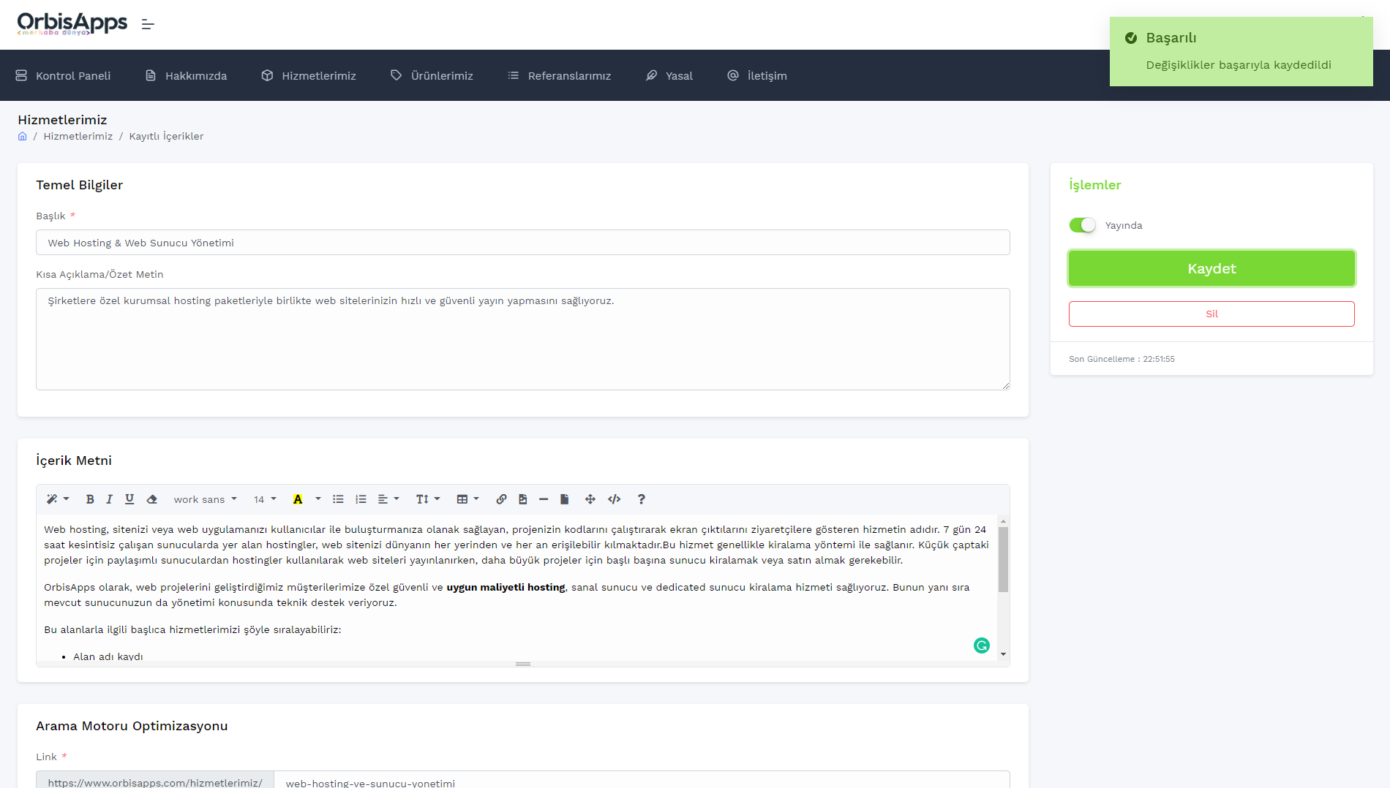Open the paragraph alignment dropdown

click(x=388, y=499)
